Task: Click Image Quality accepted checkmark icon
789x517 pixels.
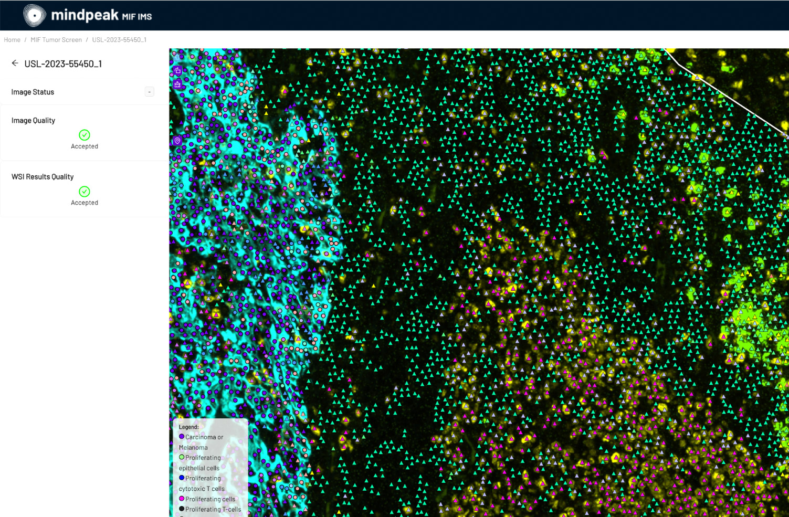Action: 85,135
